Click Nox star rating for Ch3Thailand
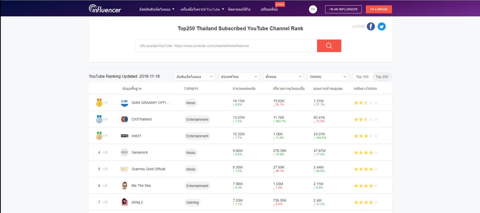 point(366,119)
